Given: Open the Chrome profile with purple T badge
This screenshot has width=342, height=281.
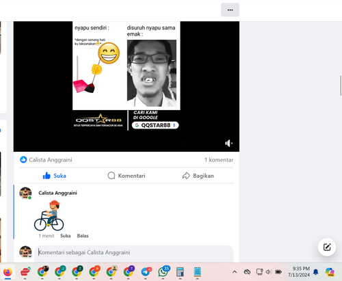Looking at the screenshot, I should pyautogui.click(x=129, y=271).
